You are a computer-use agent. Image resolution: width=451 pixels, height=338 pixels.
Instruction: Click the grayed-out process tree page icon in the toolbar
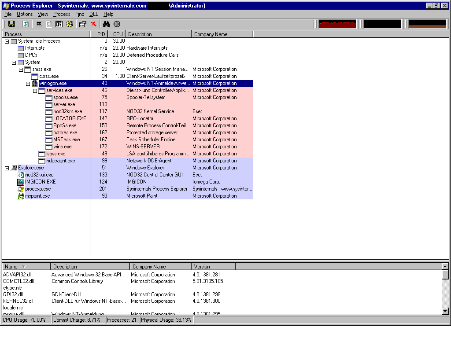(49, 24)
